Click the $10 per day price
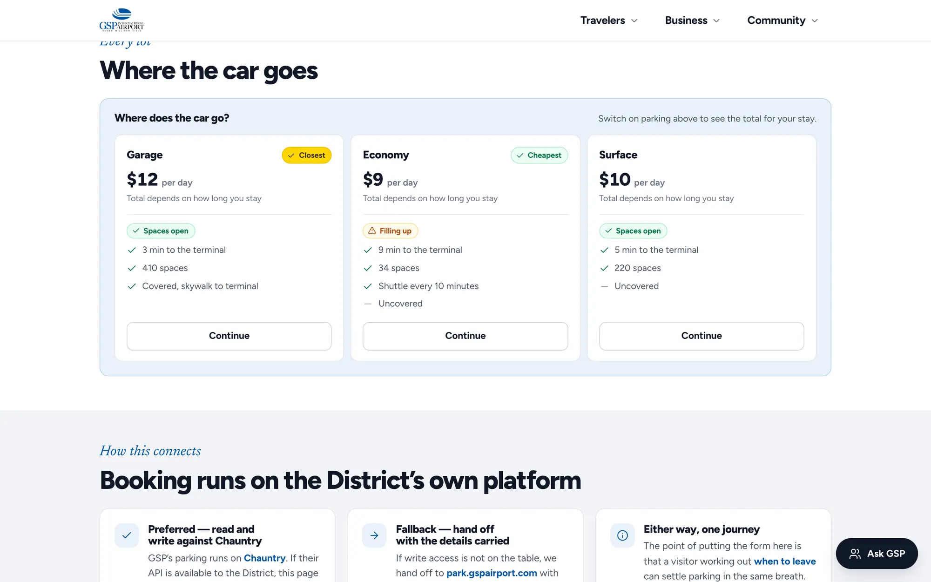 click(632, 180)
